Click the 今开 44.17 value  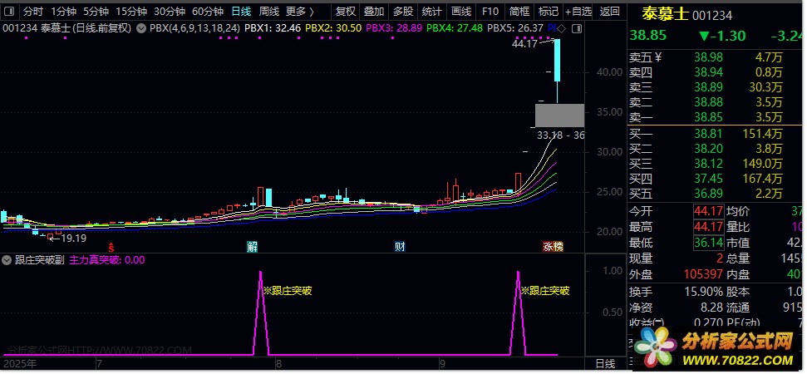(708, 211)
